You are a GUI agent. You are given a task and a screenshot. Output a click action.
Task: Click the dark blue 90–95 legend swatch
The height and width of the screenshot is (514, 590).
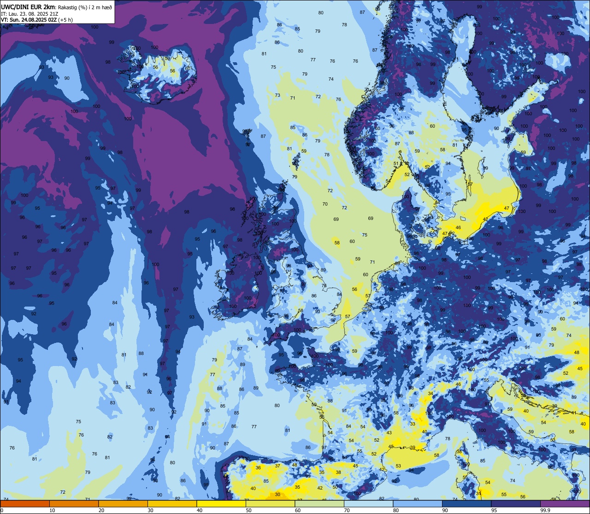(x=466, y=504)
